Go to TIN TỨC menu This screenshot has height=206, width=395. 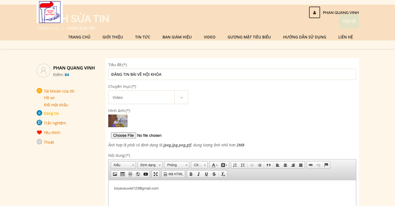tap(143, 37)
